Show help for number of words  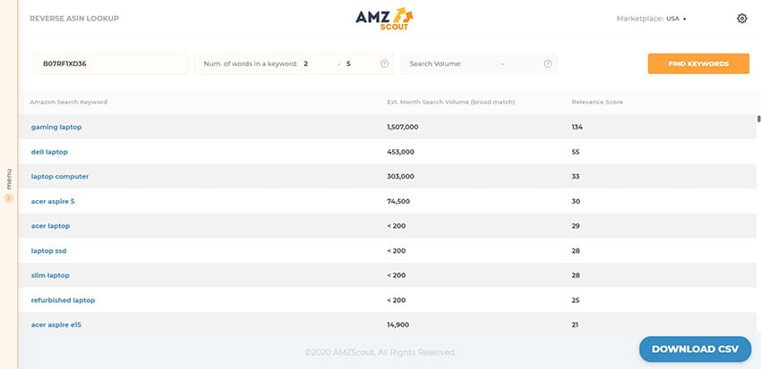click(x=384, y=63)
